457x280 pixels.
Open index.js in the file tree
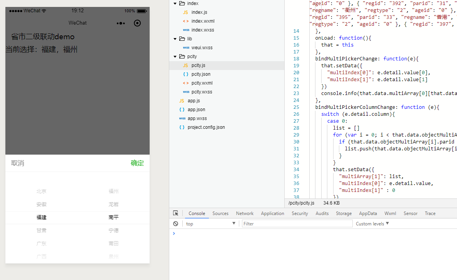[x=199, y=12]
